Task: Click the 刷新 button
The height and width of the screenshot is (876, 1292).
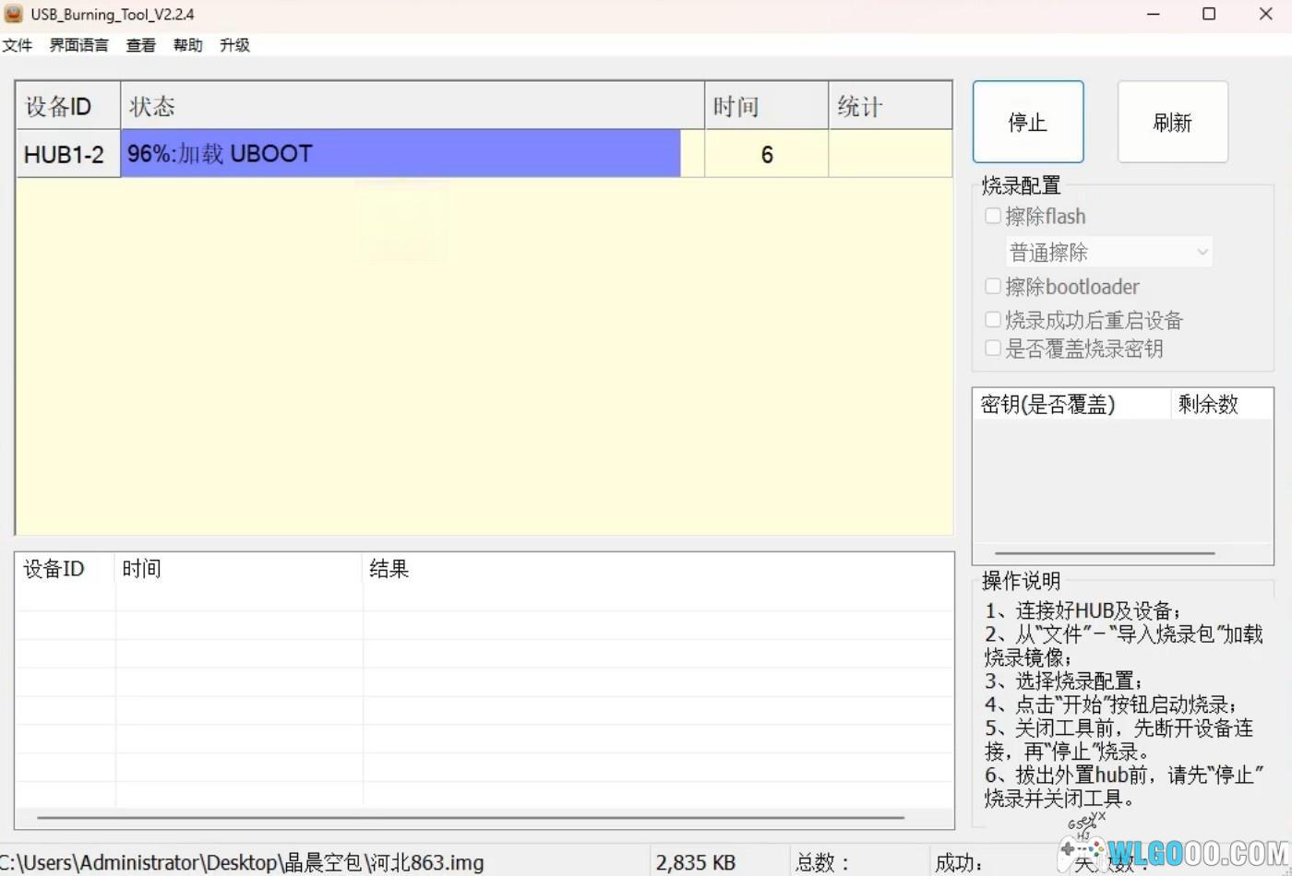Action: [x=1172, y=122]
